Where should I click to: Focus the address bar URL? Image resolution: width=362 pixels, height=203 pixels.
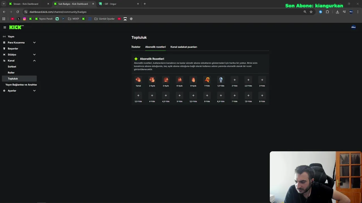click(58, 12)
